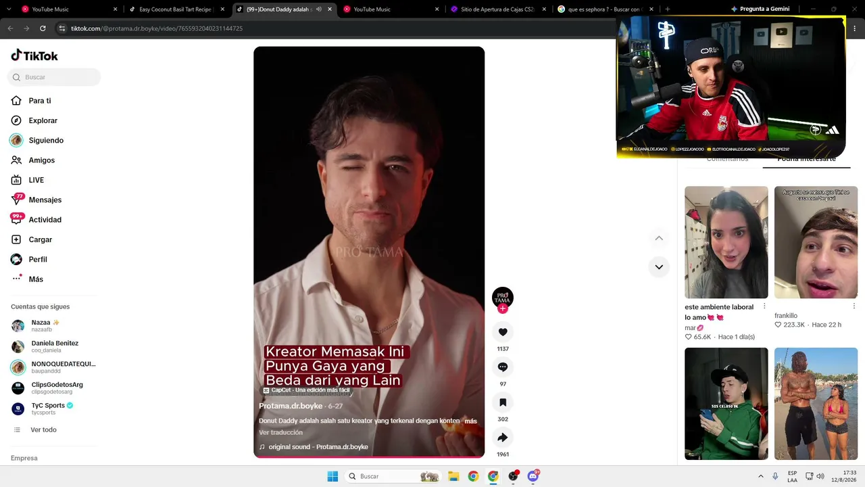Image resolution: width=865 pixels, height=487 pixels.
Task: Open Discord from the taskbar
Action: [533, 476]
